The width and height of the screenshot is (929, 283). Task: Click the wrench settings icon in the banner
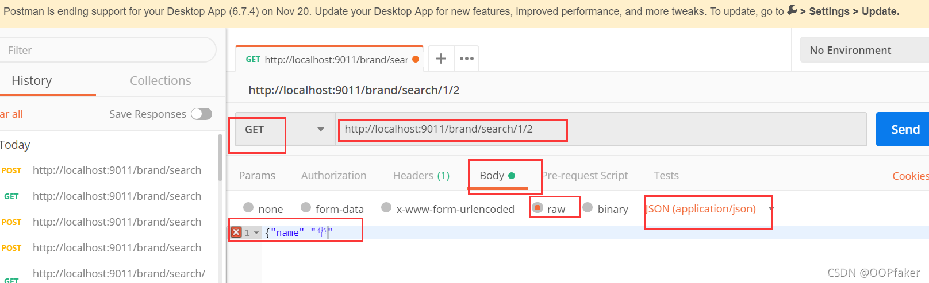point(792,10)
